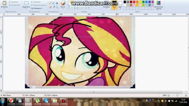Open uTorrent from taskbar
The height and width of the screenshot is (106, 189).
(x=38, y=101)
